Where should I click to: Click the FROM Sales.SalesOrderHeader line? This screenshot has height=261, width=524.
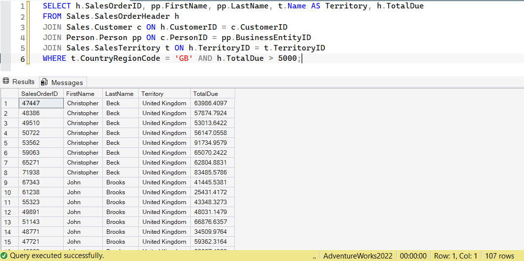pos(111,16)
